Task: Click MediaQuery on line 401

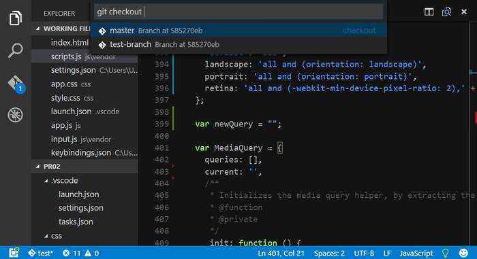Action: (x=238, y=148)
